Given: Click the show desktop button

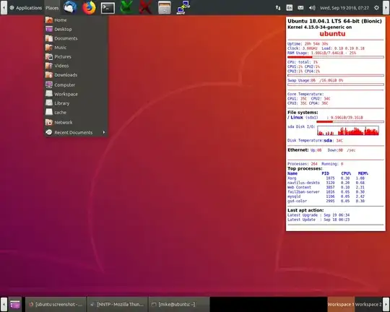Looking at the screenshot, I should pos(15,304).
